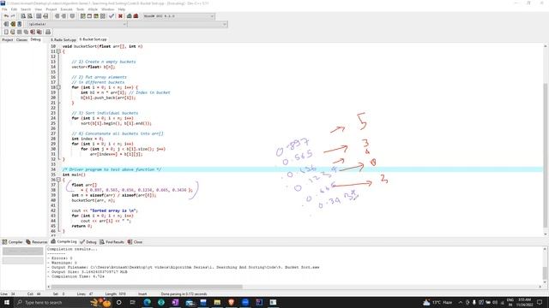Switch to the Project side tab

coord(8,40)
